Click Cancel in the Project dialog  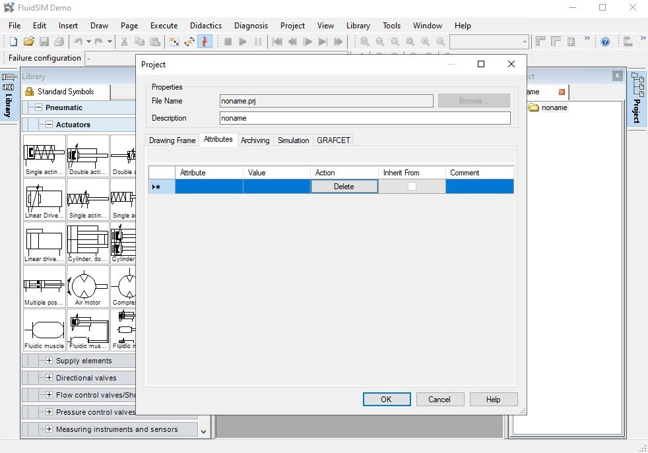pos(439,400)
